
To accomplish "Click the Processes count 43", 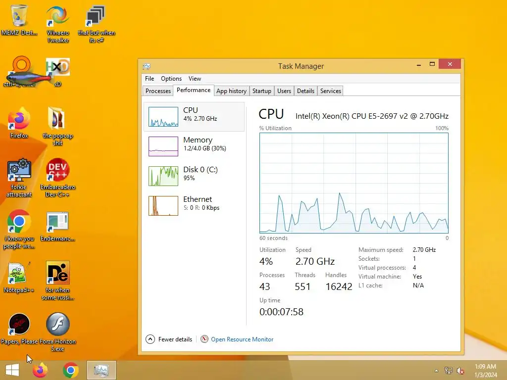I will (x=264, y=286).
